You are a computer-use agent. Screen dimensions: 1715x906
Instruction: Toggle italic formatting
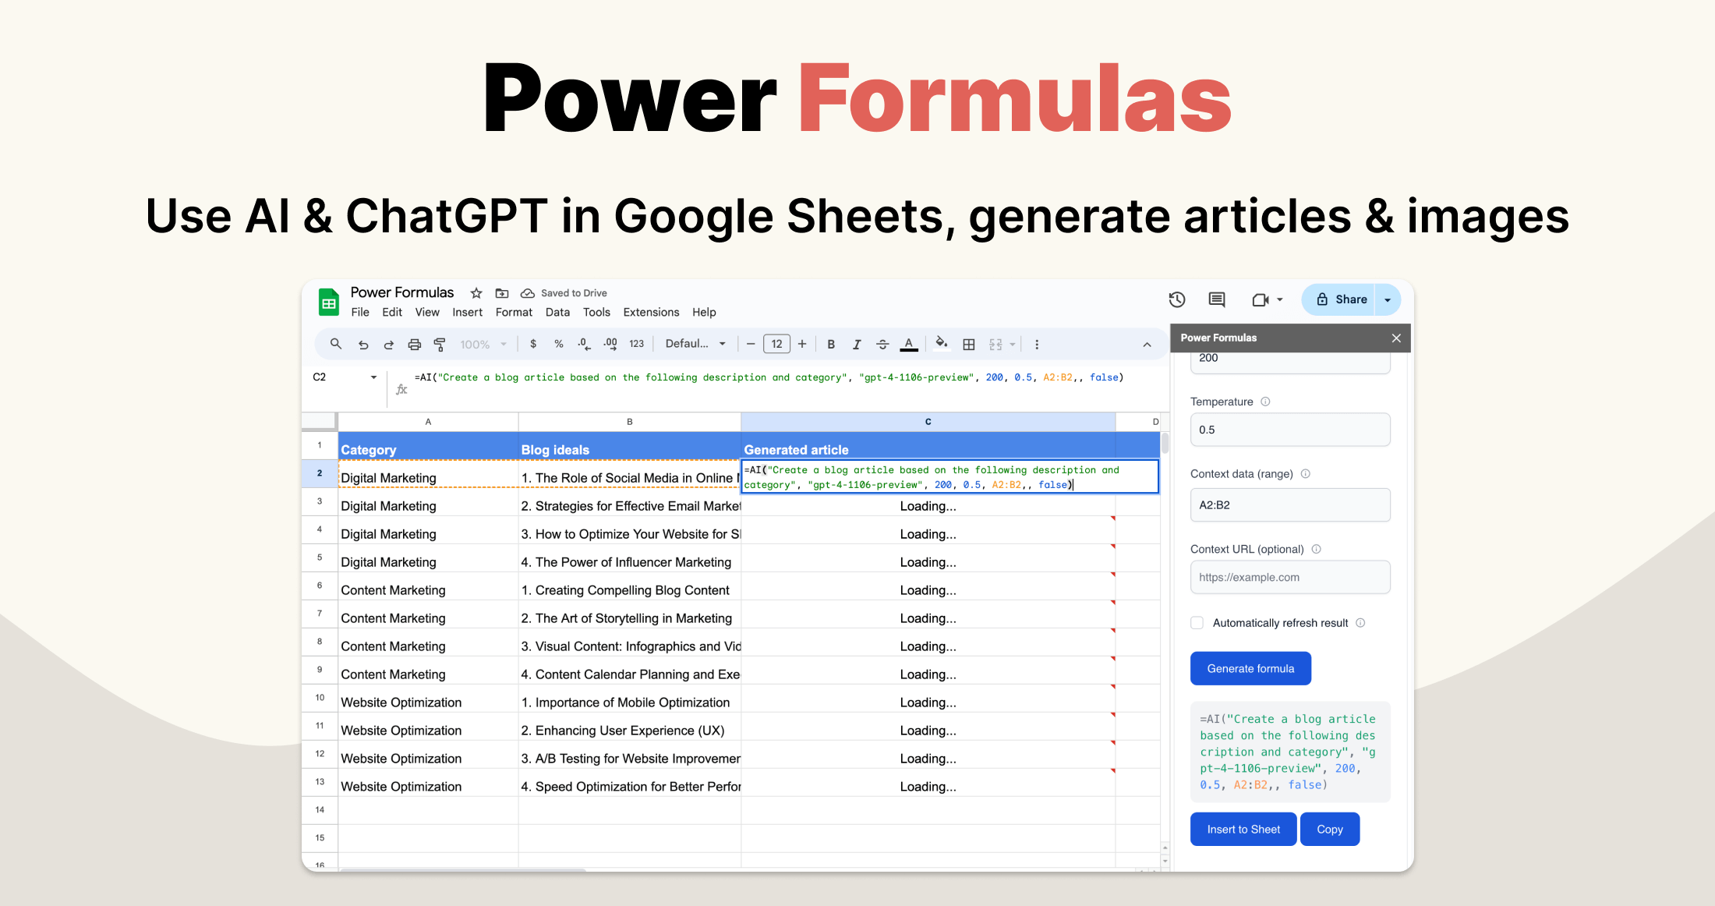pyautogui.click(x=857, y=344)
